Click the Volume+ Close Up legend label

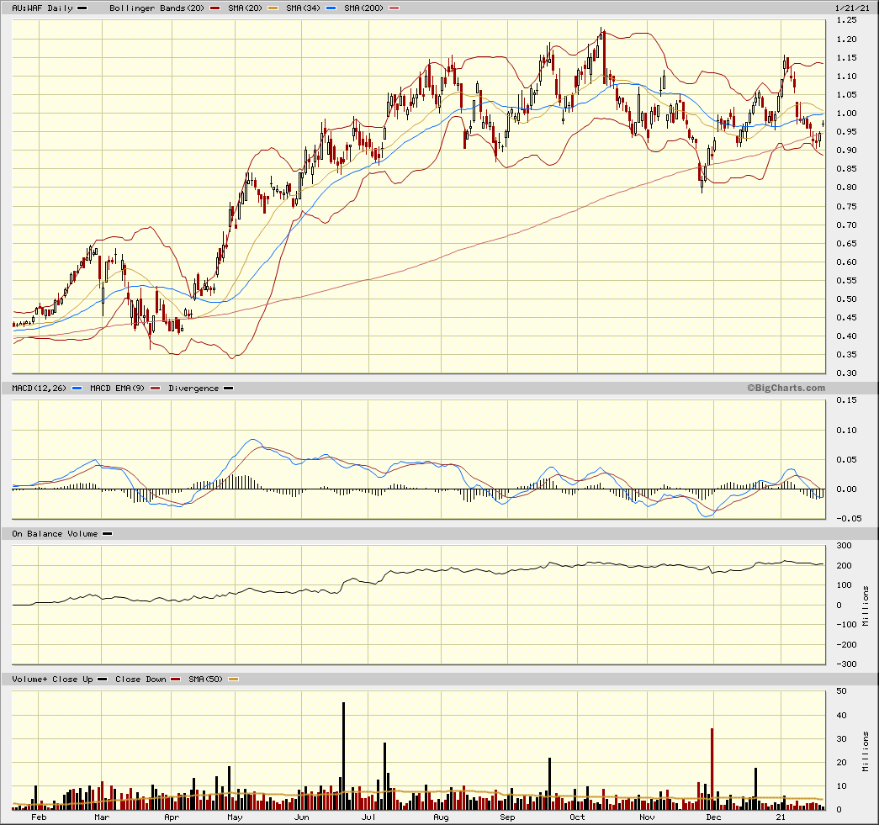pos(53,680)
